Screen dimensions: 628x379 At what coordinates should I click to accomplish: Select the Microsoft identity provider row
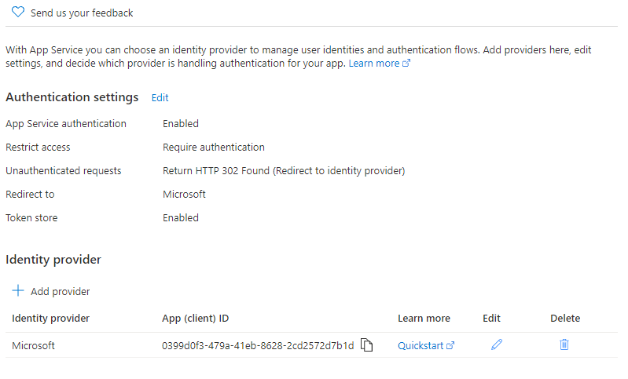[x=311, y=345]
